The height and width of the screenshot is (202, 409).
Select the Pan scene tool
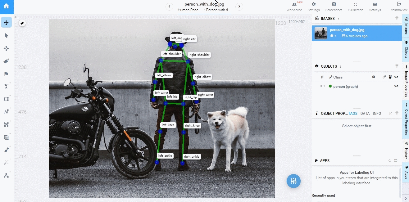tap(6, 22)
